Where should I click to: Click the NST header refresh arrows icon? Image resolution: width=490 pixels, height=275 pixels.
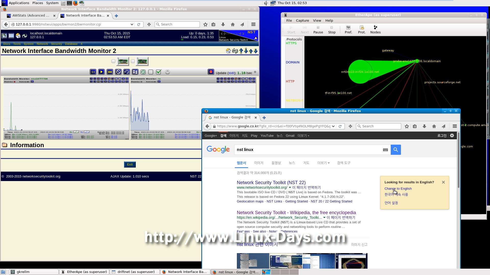click(24, 36)
